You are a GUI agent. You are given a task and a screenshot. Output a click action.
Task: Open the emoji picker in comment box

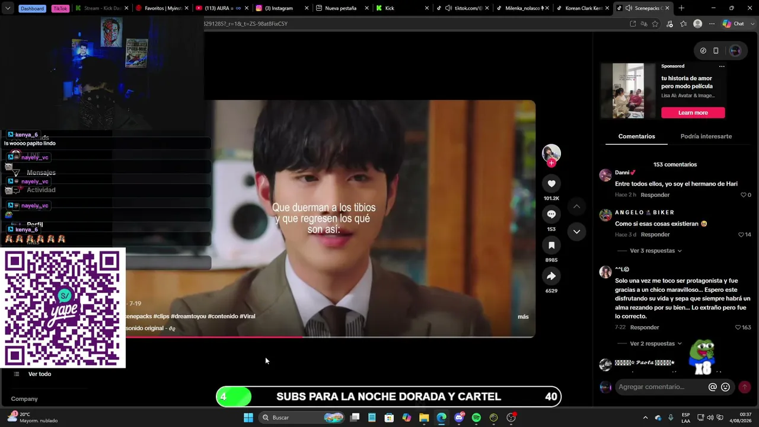click(x=725, y=387)
